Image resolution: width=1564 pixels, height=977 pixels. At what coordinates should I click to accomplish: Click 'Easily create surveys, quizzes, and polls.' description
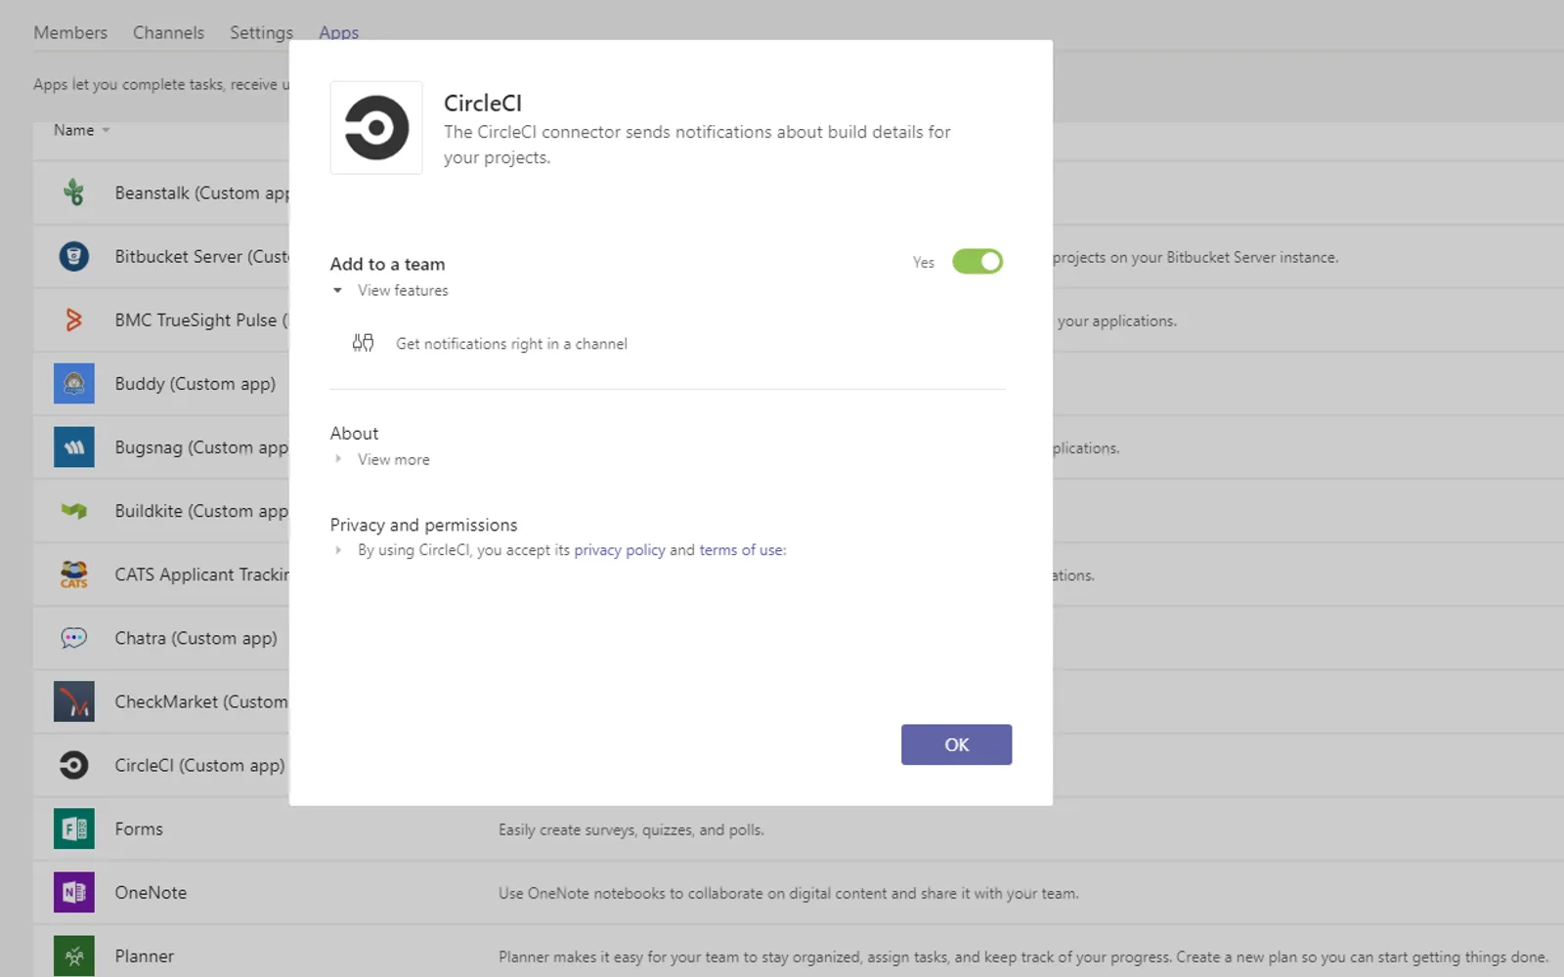[631, 829]
